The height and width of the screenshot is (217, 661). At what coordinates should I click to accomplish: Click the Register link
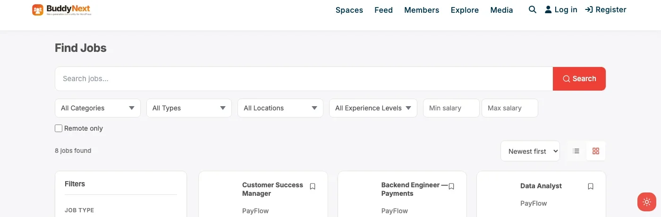point(606,9)
